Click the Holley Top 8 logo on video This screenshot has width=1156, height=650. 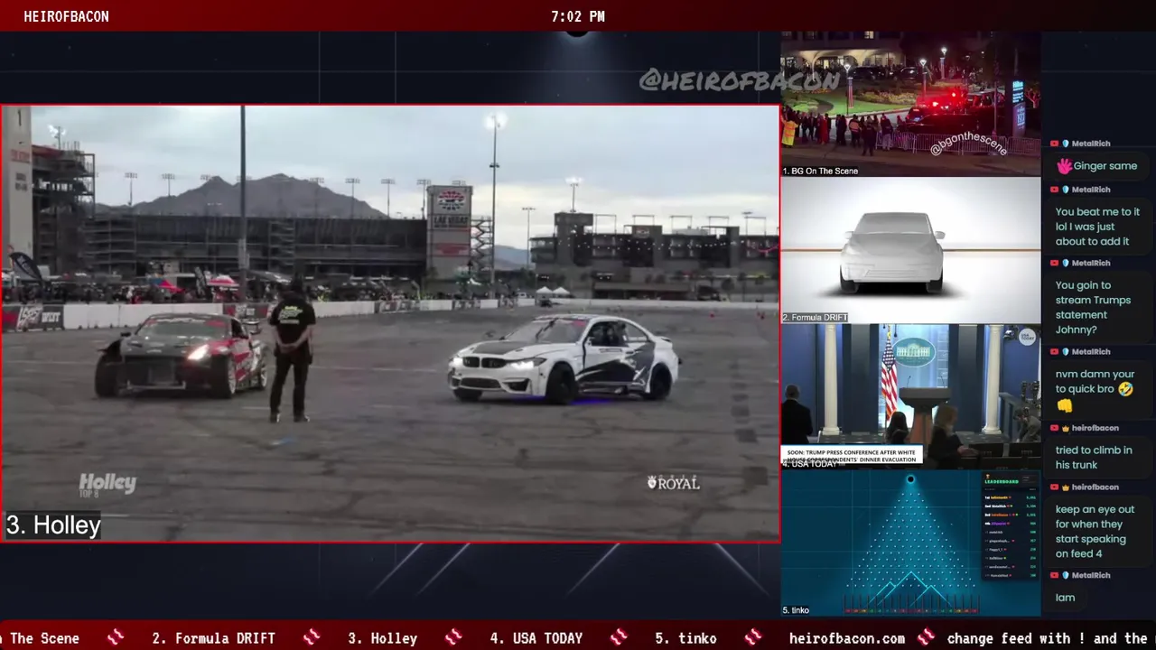[x=107, y=485]
